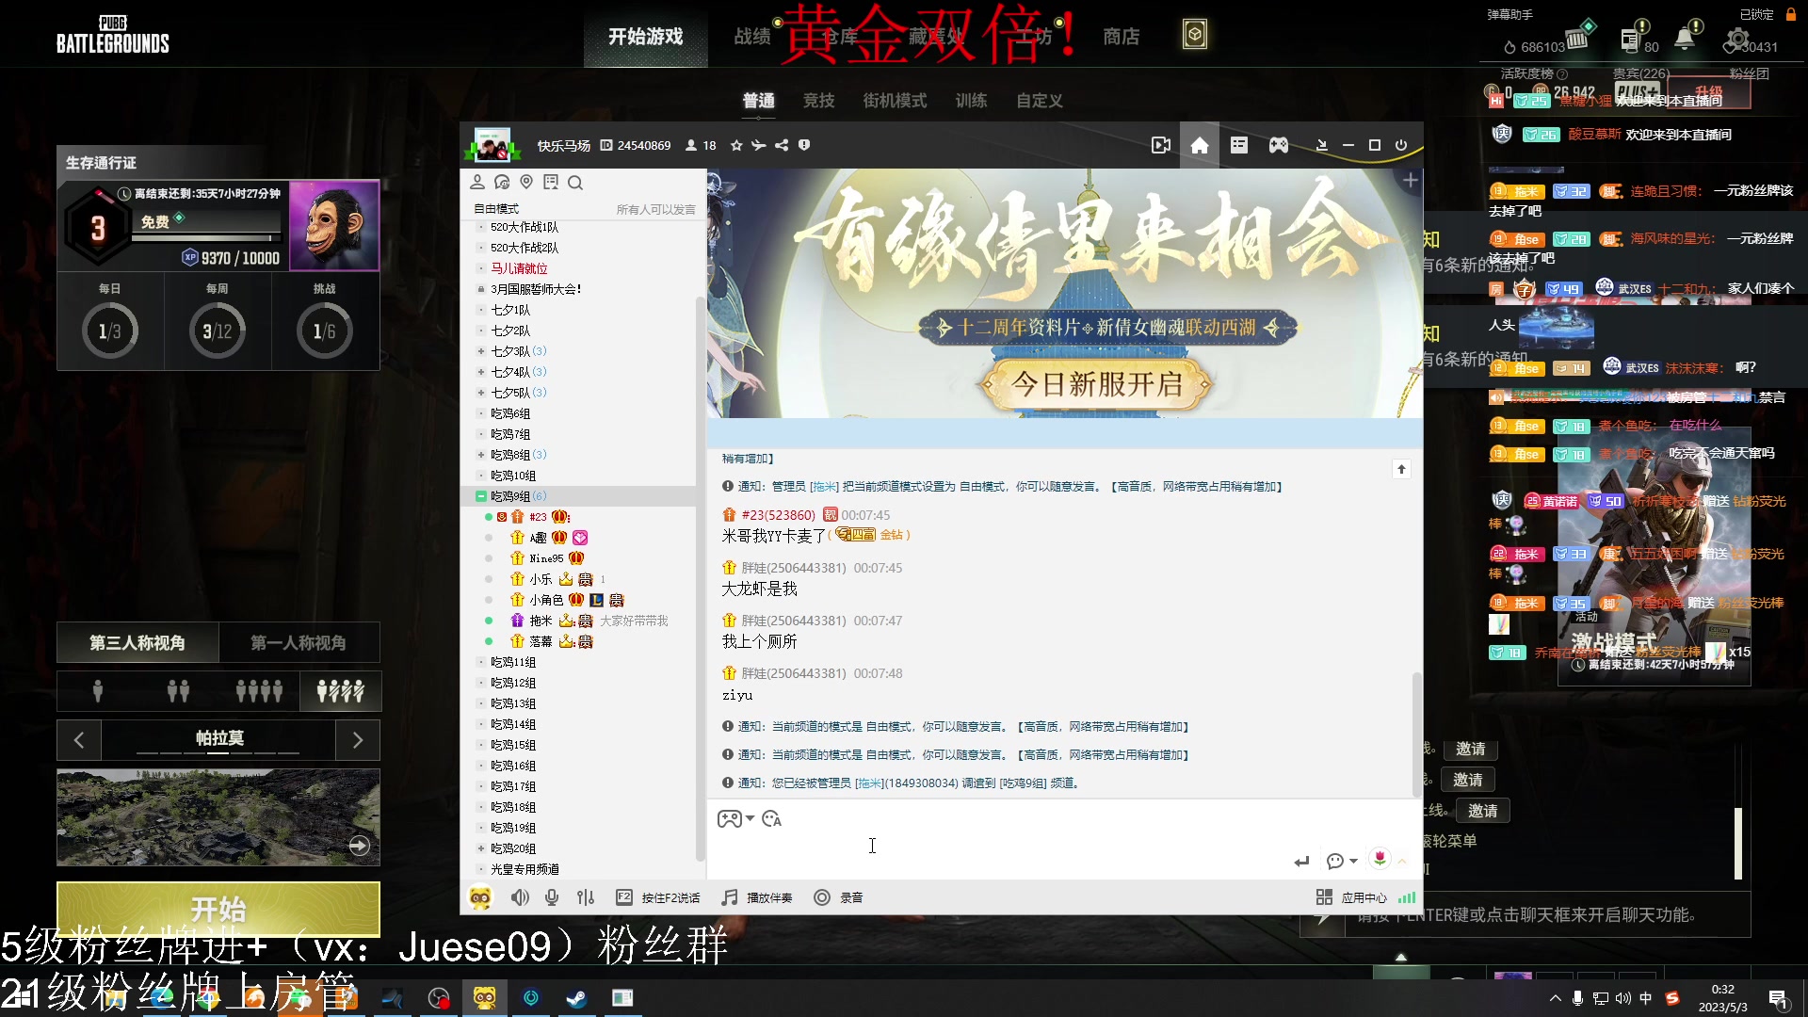Open the Windows notification center icon
The image size is (1808, 1017).
point(1778,999)
